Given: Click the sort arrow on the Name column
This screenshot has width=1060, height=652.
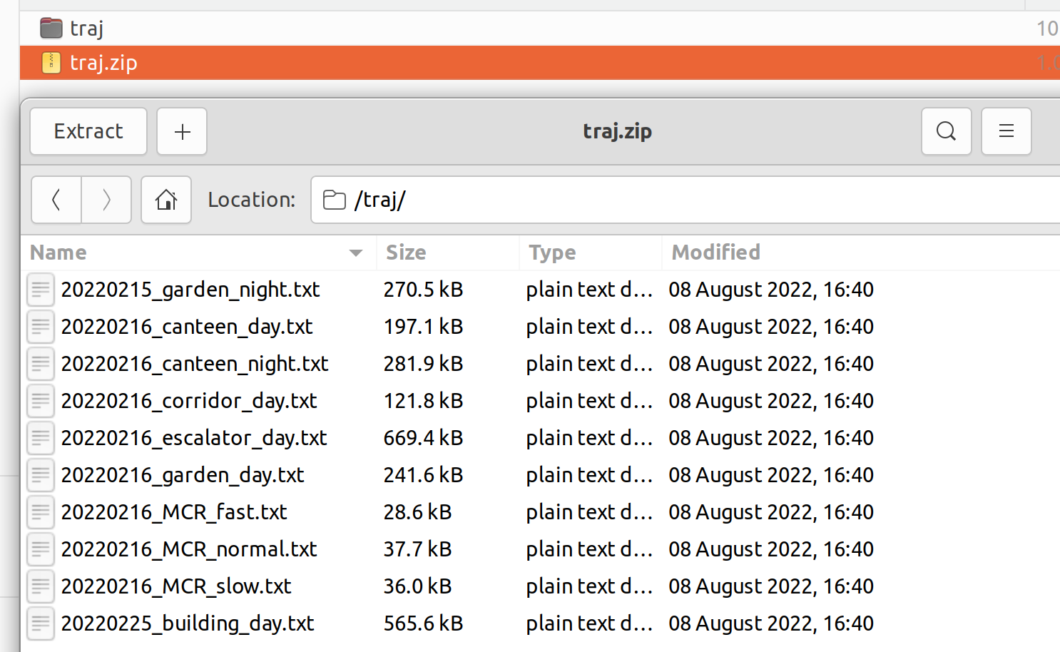Looking at the screenshot, I should tap(355, 253).
